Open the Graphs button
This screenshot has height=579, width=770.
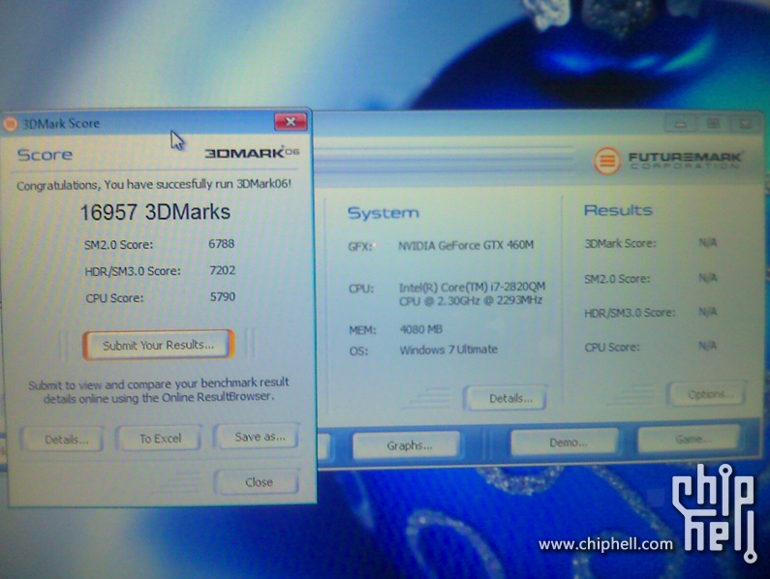pos(407,445)
